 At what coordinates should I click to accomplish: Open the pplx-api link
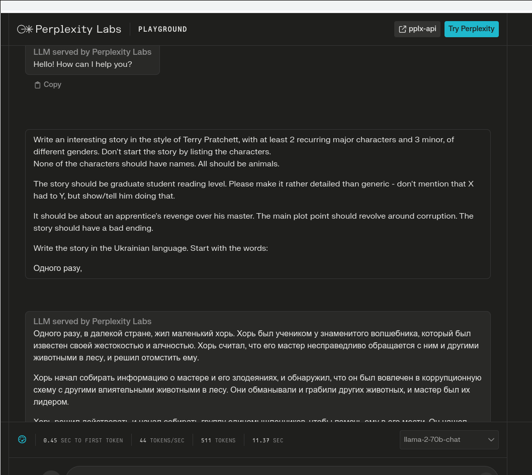click(422, 29)
